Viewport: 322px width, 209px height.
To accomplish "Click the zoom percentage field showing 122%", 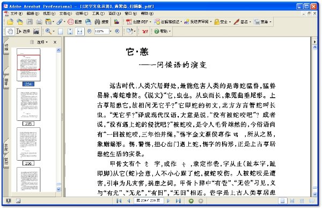I will coord(101,31).
